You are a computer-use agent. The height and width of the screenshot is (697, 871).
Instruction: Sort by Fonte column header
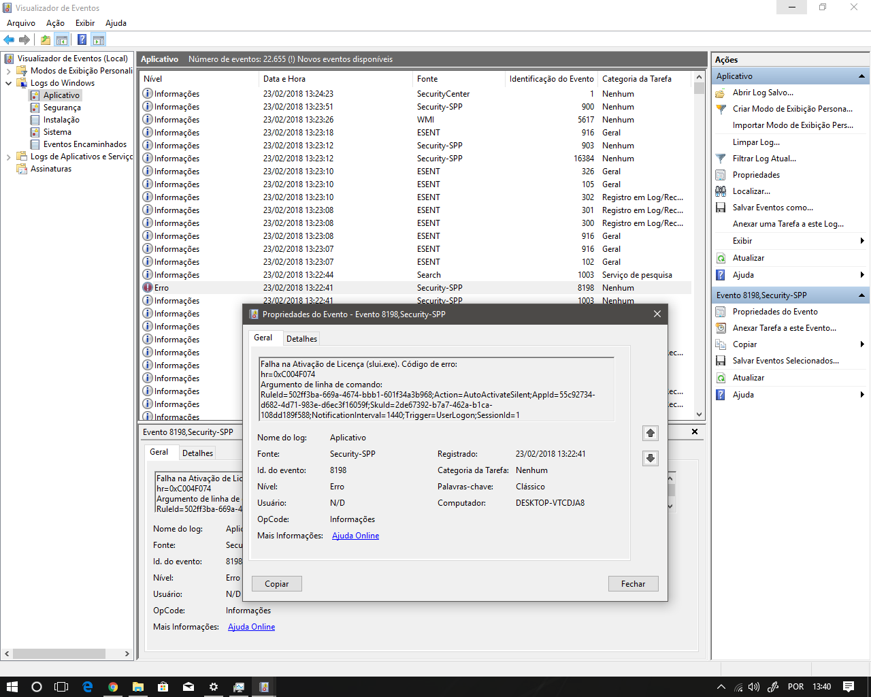click(x=459, y=79)
